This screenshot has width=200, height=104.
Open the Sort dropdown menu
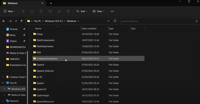point(82,11)
